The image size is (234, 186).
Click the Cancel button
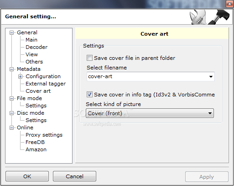point(74,176)
